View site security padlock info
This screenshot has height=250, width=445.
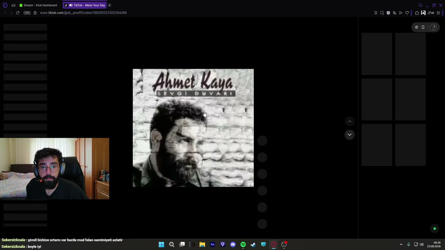point(35,13)
